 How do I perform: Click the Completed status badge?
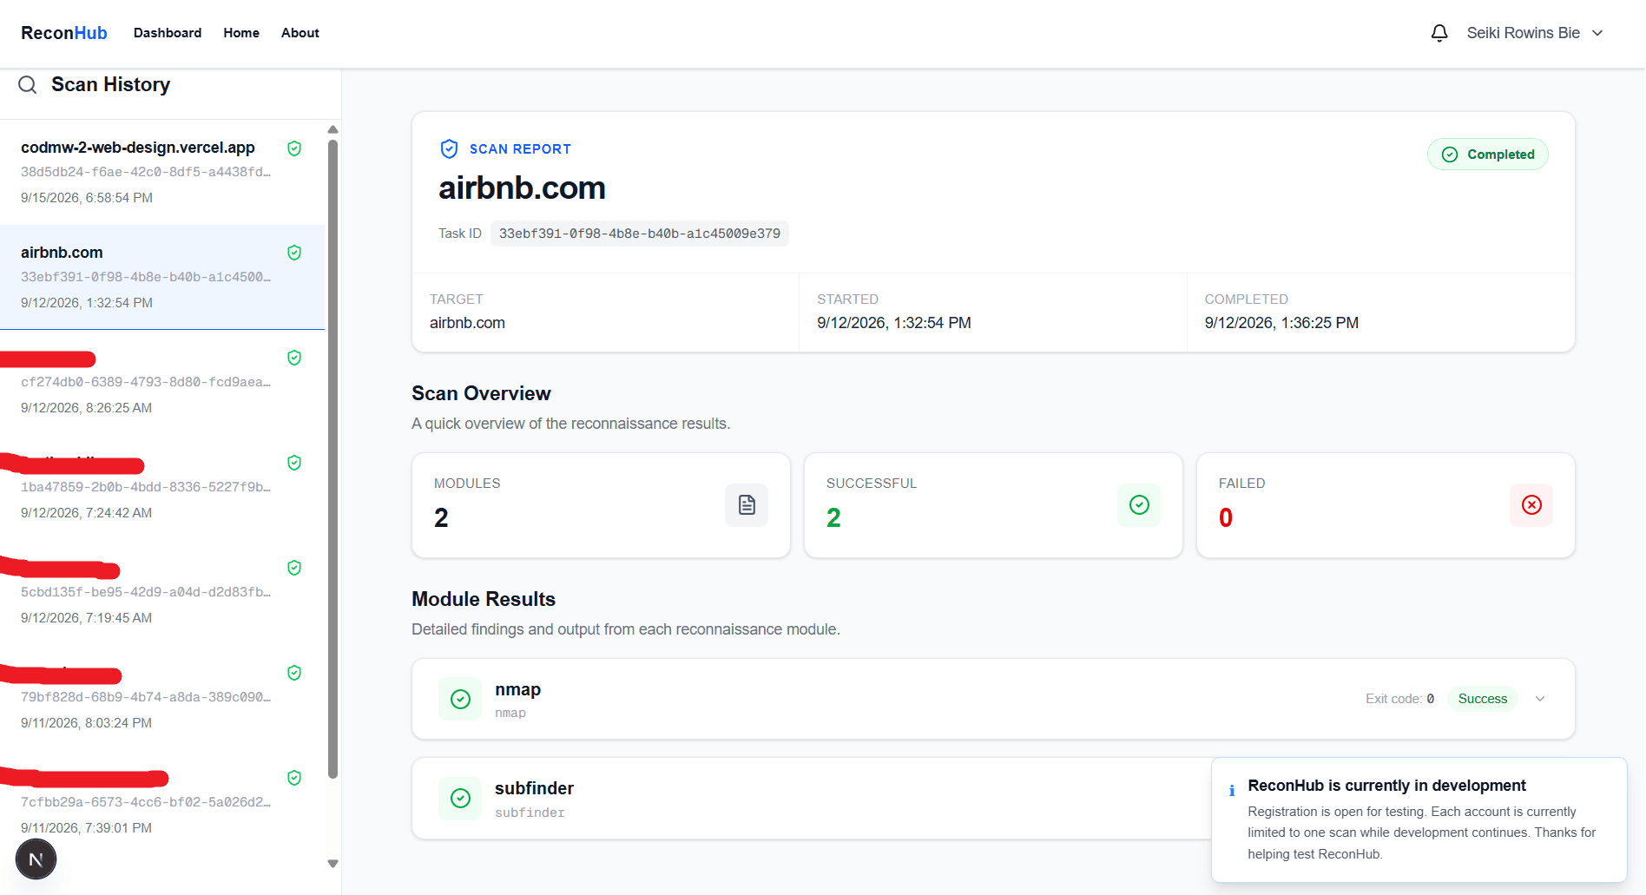(x=1488, y=155)
